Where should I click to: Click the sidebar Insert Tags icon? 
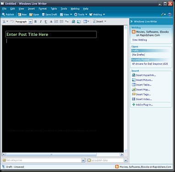tap(134, 94)
